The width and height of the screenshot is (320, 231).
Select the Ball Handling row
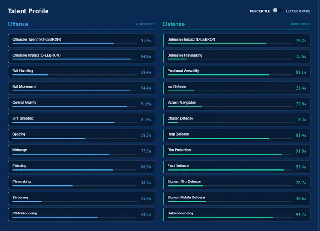(x=81, y=72)
